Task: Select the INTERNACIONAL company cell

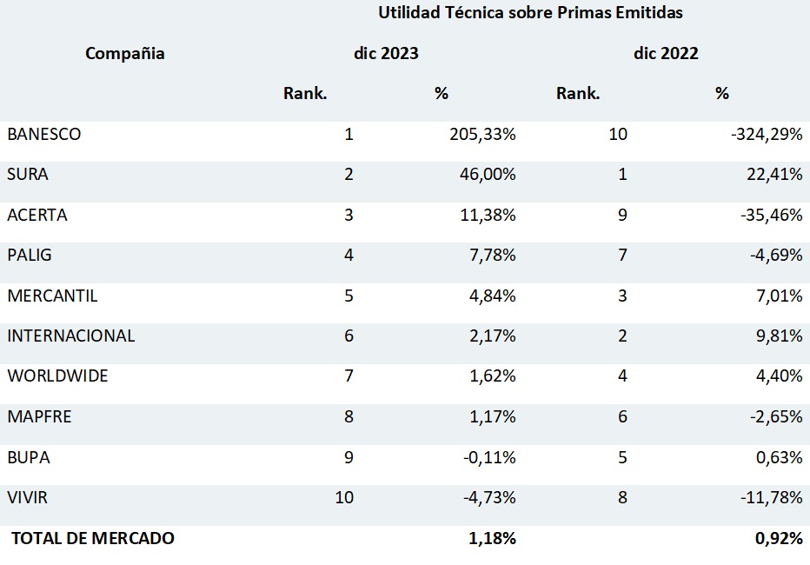Action: 71,336
